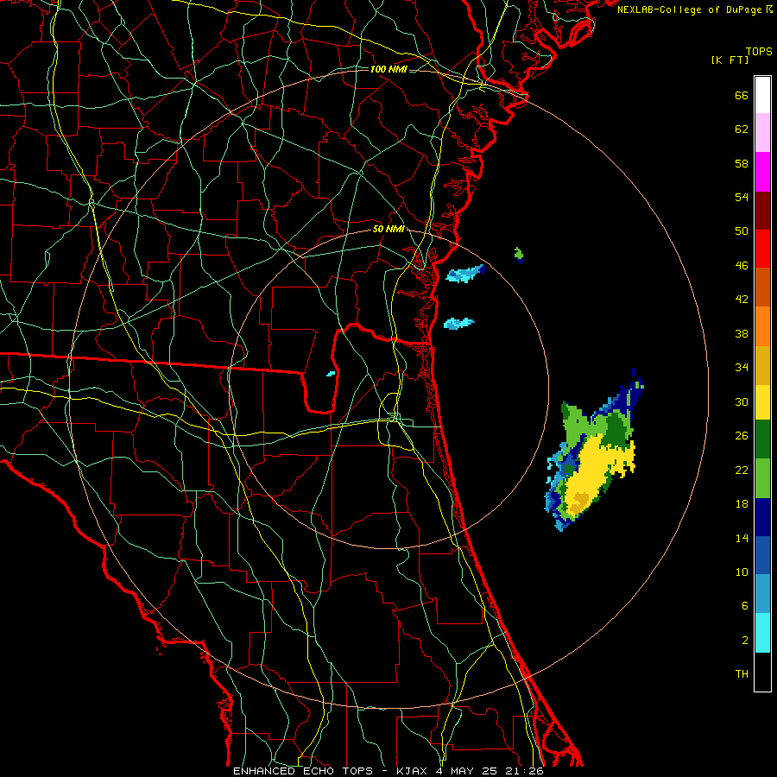
Task: Click the TOPS legend title
Action: [759, 51]
